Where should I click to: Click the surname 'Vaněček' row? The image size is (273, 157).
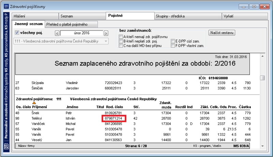click(x=38, y=124)
